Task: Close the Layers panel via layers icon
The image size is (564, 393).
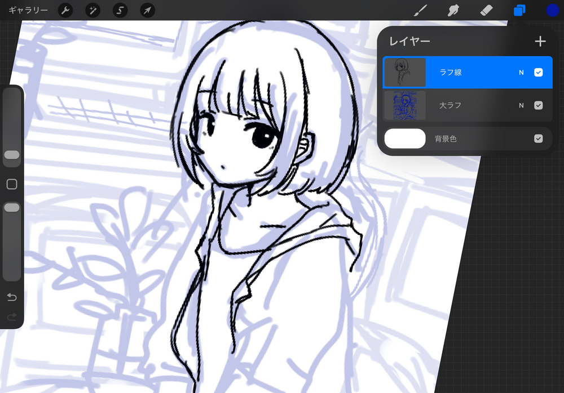Action: [519, 10]
